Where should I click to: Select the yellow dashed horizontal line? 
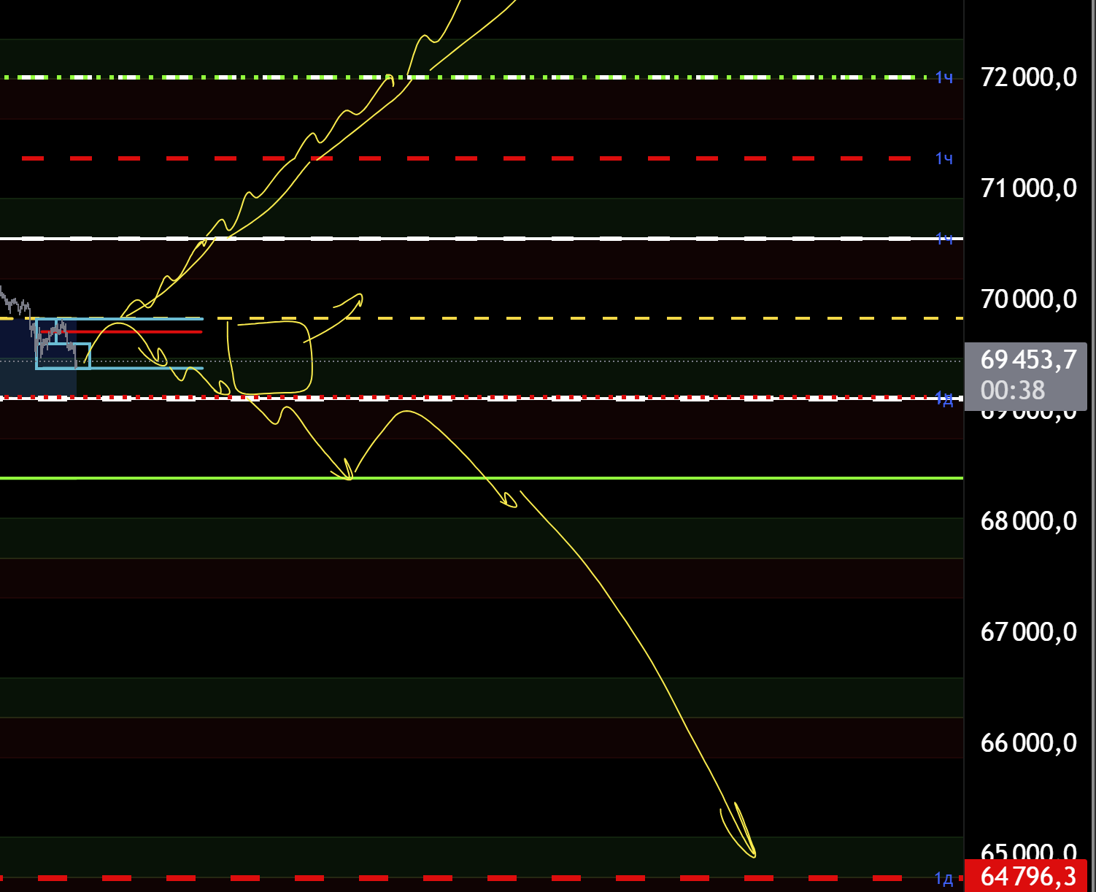(x=584, y=318)
